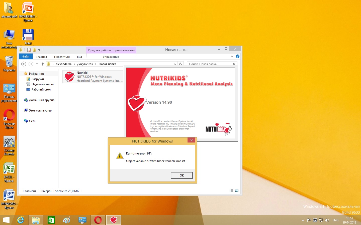Open the recent locations dropdown in Explorer
This screenshot has height=225, width=361.
(x=37, y=64)
